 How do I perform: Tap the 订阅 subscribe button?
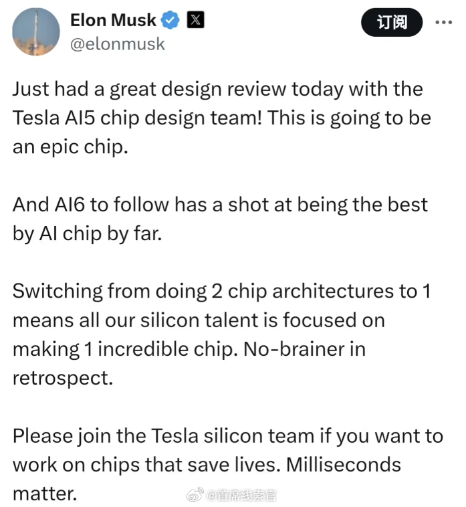click(392, 22)
